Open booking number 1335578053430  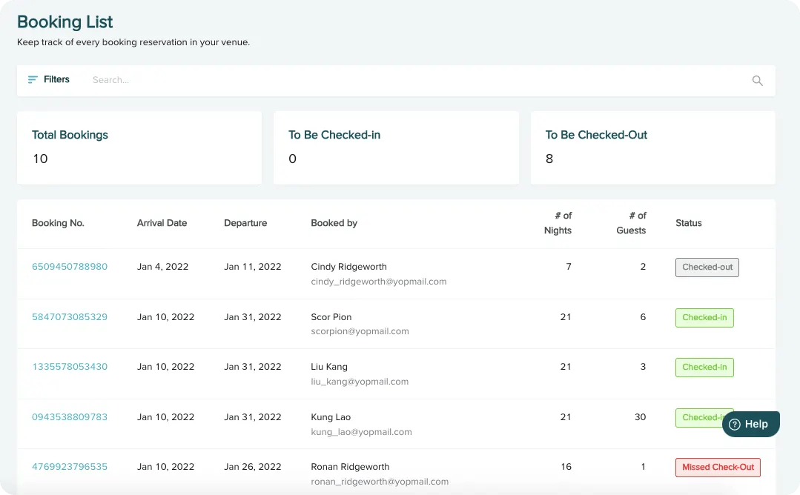point(70,367)
